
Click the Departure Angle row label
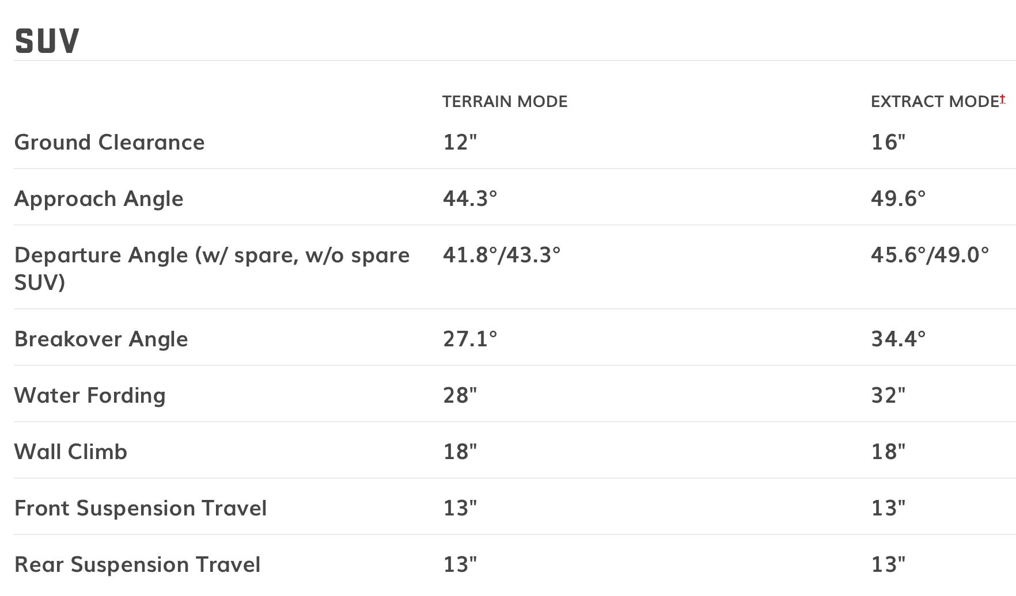pos(212,268)
